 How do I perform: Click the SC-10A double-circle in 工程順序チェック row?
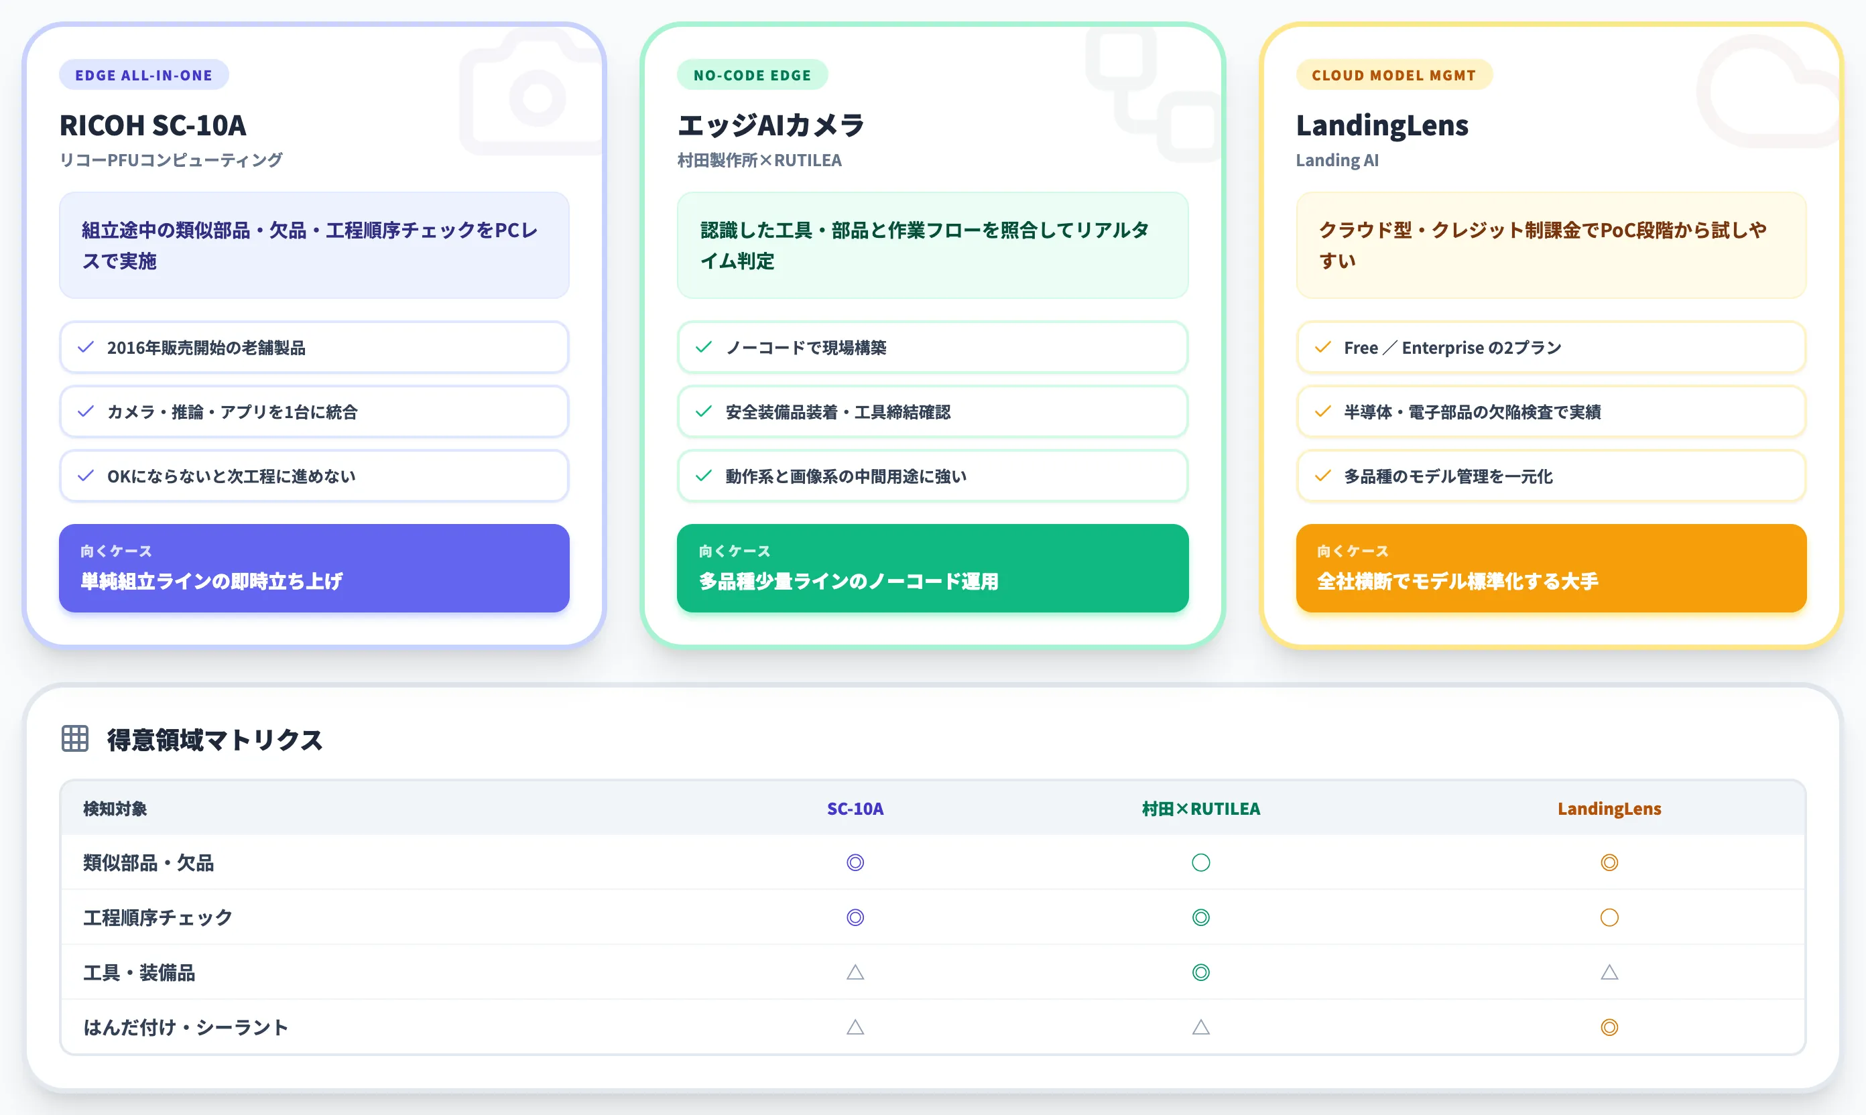point(855,917)
